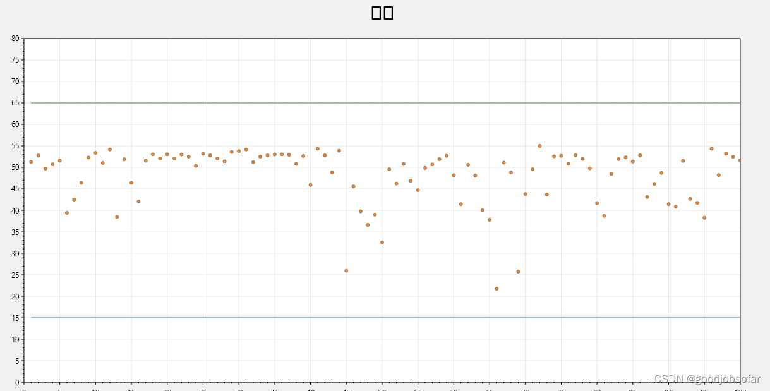
Task: Click the chart title at the top
Action: tap(382, 11)
